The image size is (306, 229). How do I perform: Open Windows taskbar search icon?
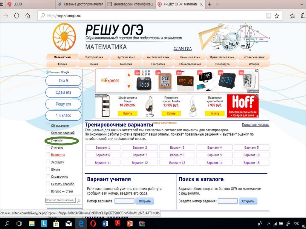coord(7,223)
